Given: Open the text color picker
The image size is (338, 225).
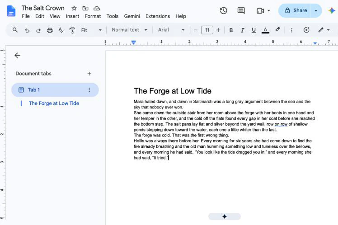Looking at the screenshot, I should [x=265, y=30].
